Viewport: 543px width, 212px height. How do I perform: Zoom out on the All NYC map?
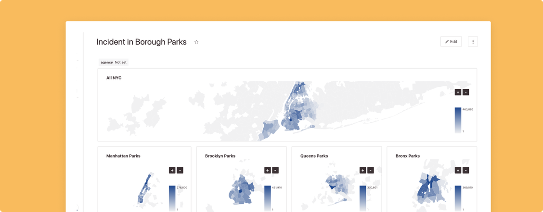[x=465, y=92]
